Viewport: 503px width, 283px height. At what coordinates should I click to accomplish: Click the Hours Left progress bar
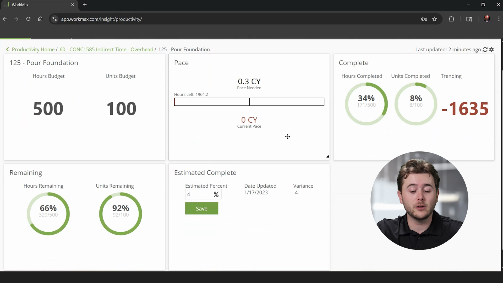click(249, 102)
